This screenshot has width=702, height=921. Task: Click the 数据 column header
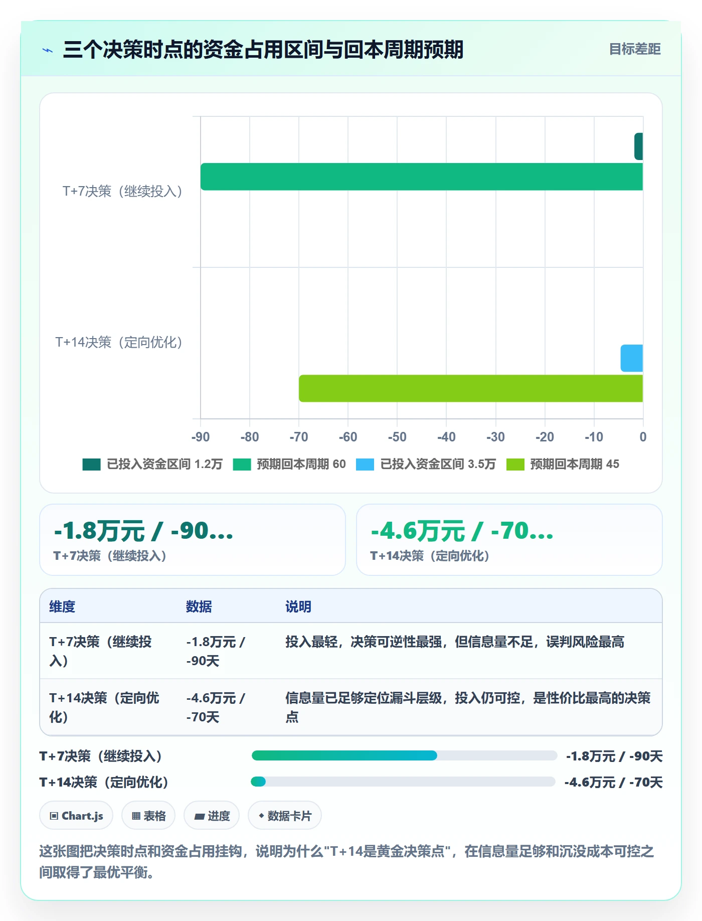[199, 606]
